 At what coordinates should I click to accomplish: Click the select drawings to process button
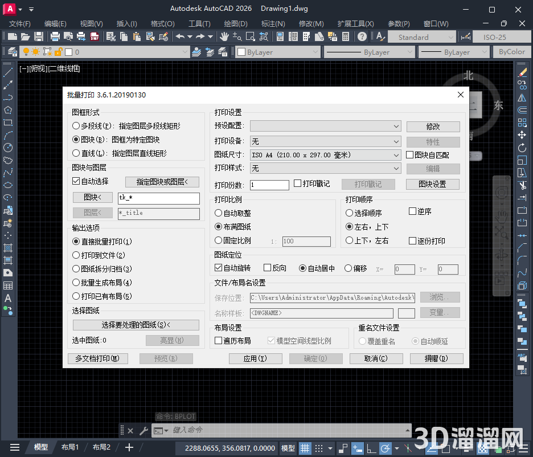point(136,325)
